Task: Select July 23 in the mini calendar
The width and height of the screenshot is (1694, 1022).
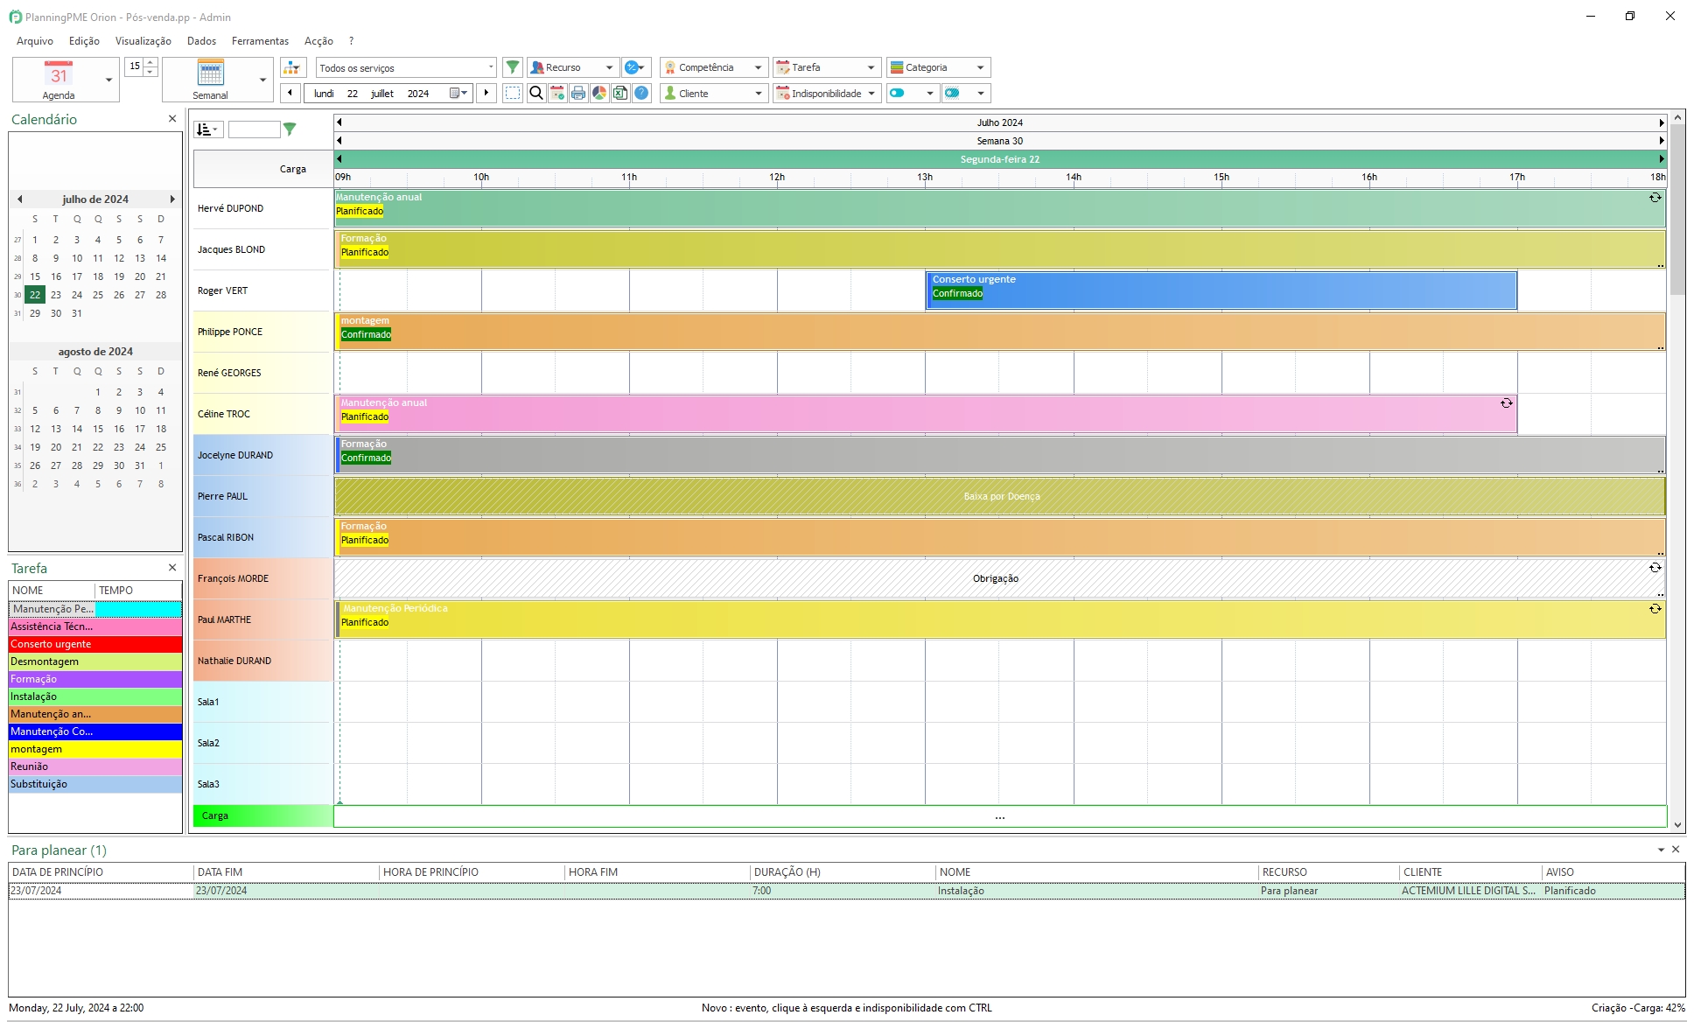Action: (56, 295)
